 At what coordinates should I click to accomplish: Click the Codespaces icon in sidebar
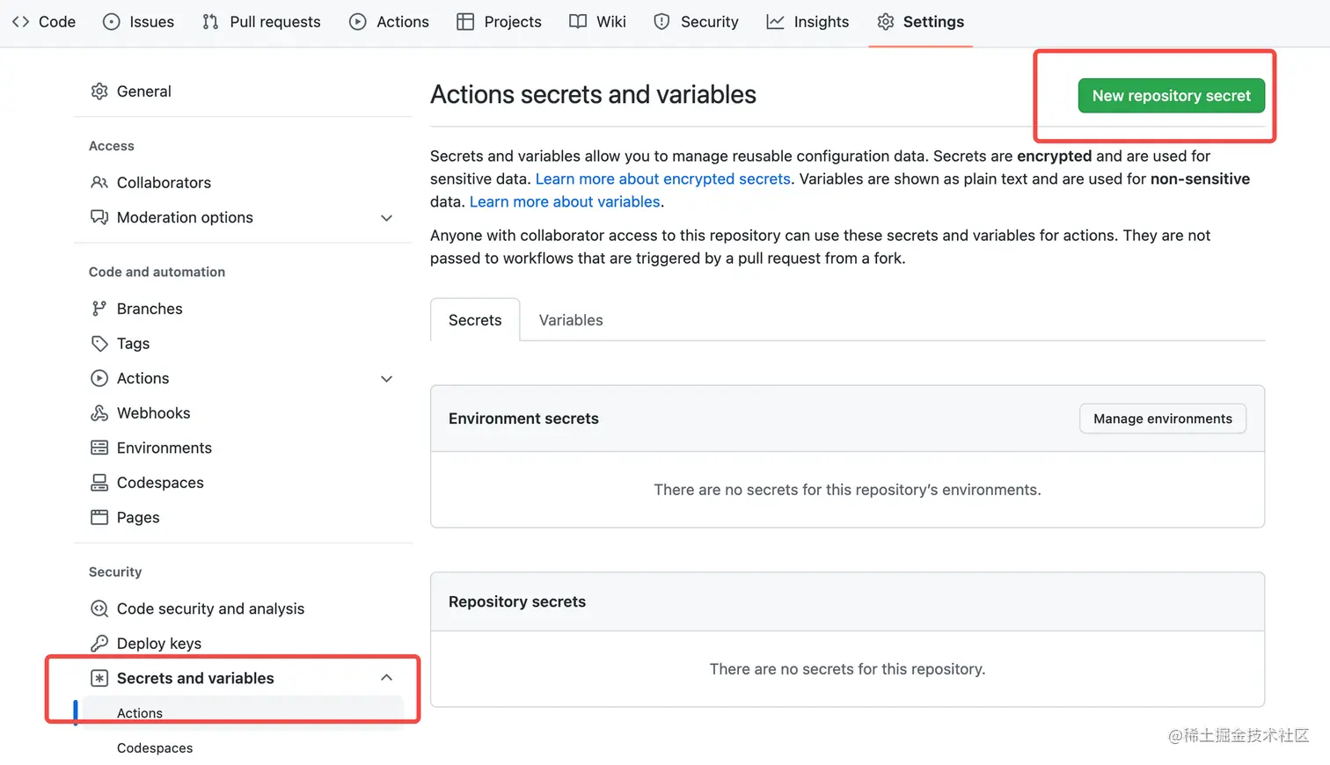99,483
